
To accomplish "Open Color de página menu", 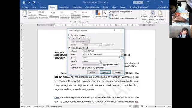I will click(152, 15).
